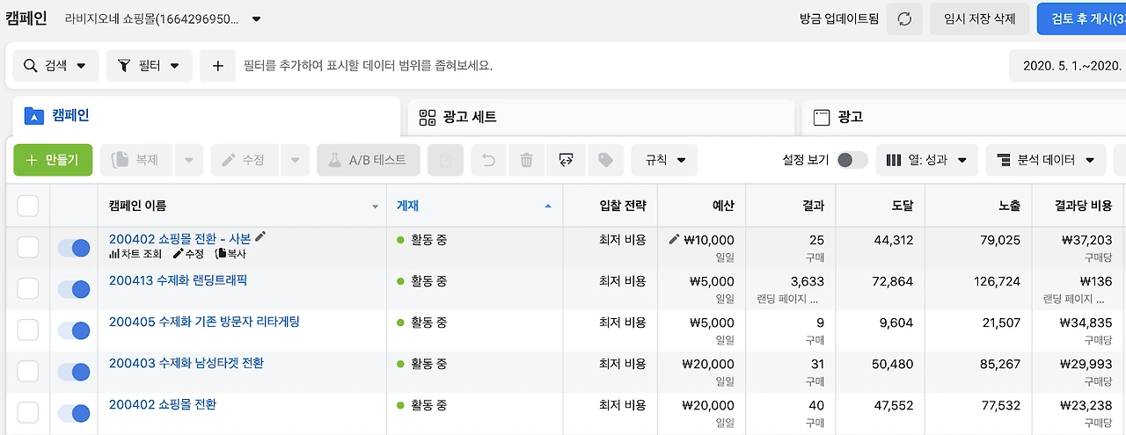Switch to the 광고 tab
The image size is (1126, 435).
(x=963, y=117)
